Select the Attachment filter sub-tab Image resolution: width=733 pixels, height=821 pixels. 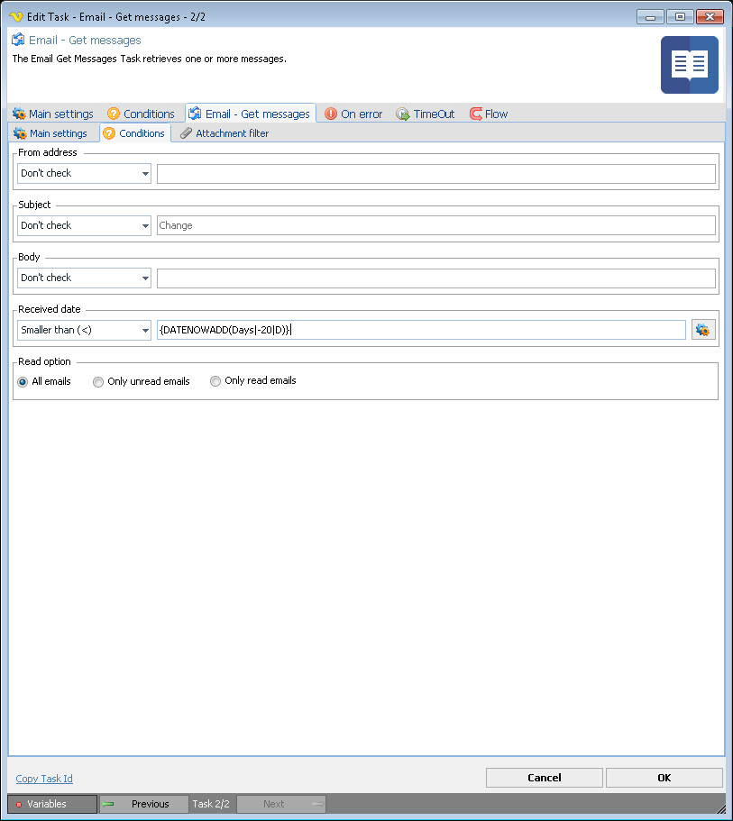pyautogui.click(x=224, y=133)
